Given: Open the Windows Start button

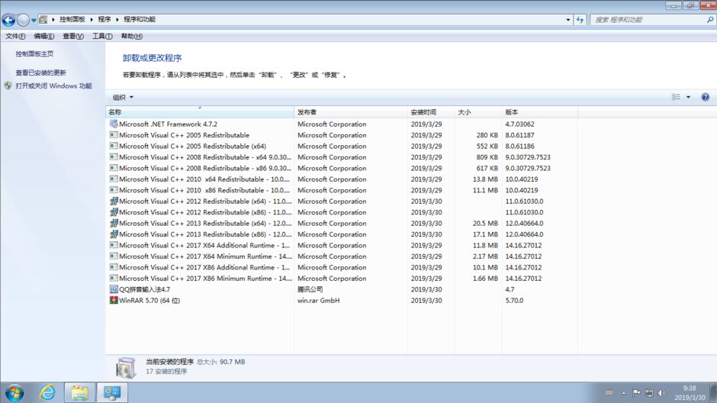Looking at the screenshot, I should coord(14,392).
